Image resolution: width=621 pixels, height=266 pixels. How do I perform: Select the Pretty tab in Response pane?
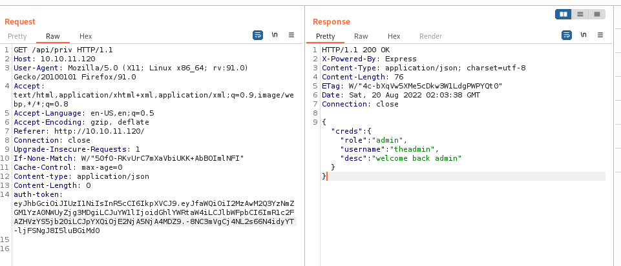click(x=326, y=37)
